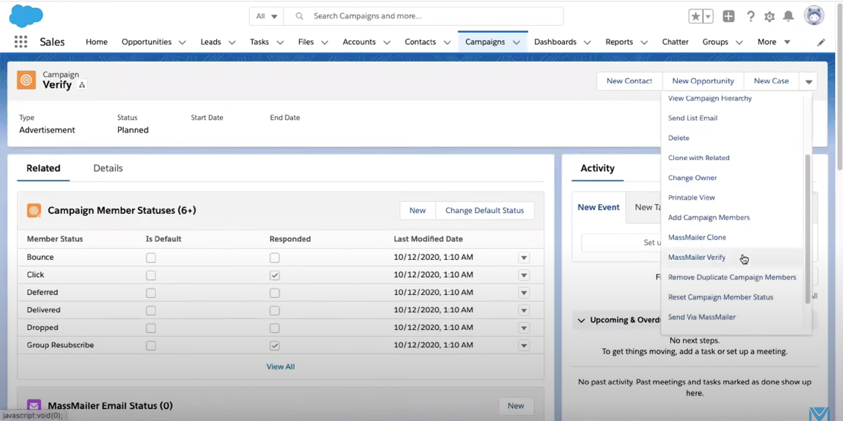Viewport: 843px width, 421px height.
Task: Open the More navigation dropdown
Action: 773,42
